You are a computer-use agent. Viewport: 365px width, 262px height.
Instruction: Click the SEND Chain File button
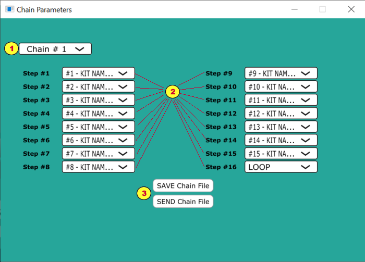[183, 202]
